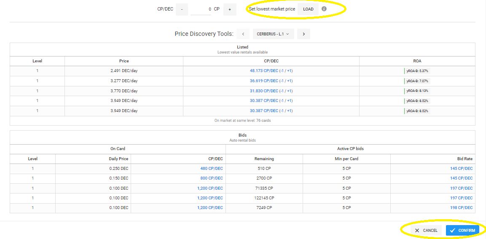The image size is (486, 239).
Task: Load the lowest market price
Action: [308, 9]
